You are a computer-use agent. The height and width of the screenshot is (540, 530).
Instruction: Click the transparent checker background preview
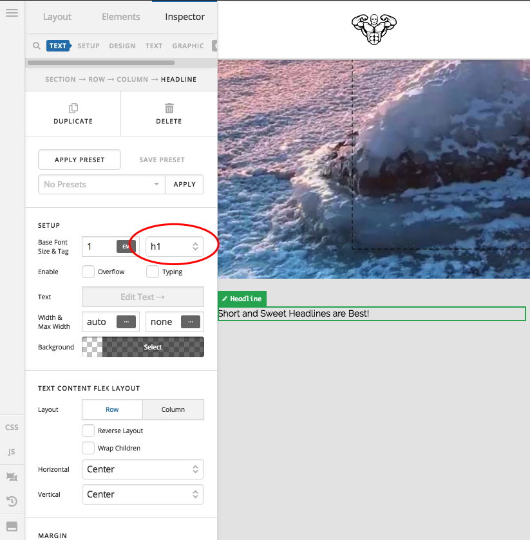92,347
